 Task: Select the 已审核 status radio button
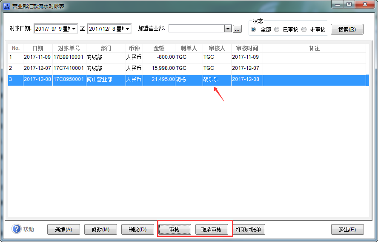point(277,29)
